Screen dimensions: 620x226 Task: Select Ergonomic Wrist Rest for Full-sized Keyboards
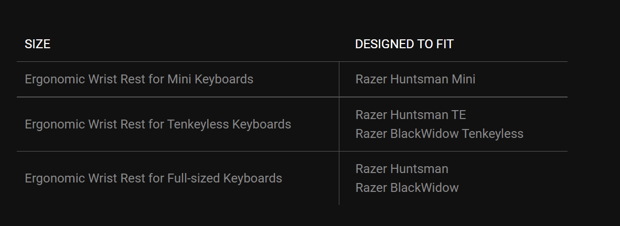[153, 178]
